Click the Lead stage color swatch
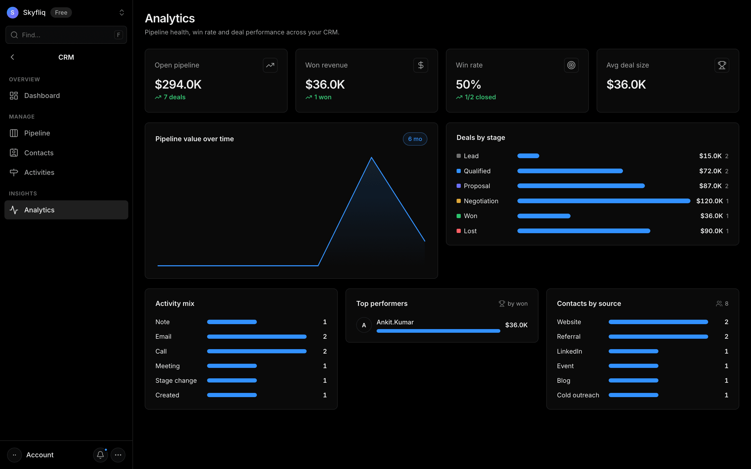 point(459,156)
